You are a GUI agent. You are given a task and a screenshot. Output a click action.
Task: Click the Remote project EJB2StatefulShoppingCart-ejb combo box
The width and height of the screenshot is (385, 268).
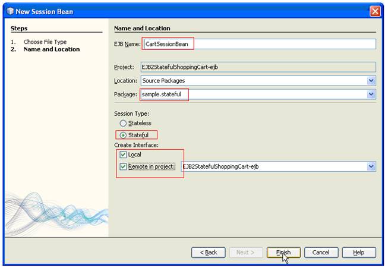(x=278, y=166)
